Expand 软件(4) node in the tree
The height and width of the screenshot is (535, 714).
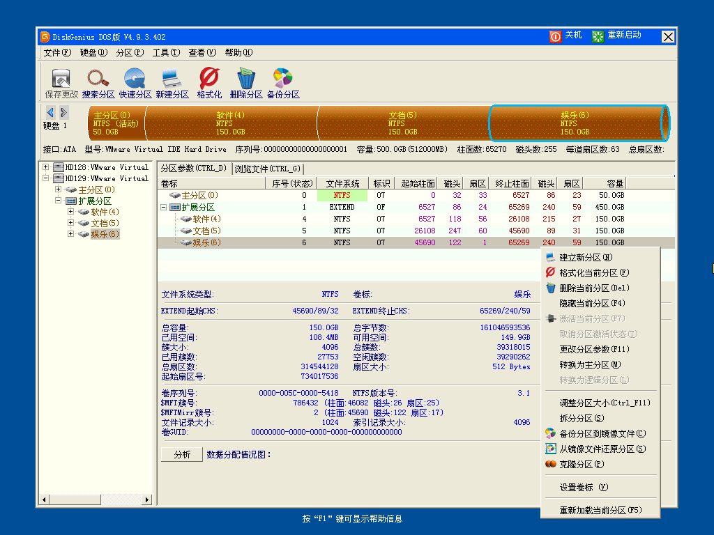click(70, 212)
